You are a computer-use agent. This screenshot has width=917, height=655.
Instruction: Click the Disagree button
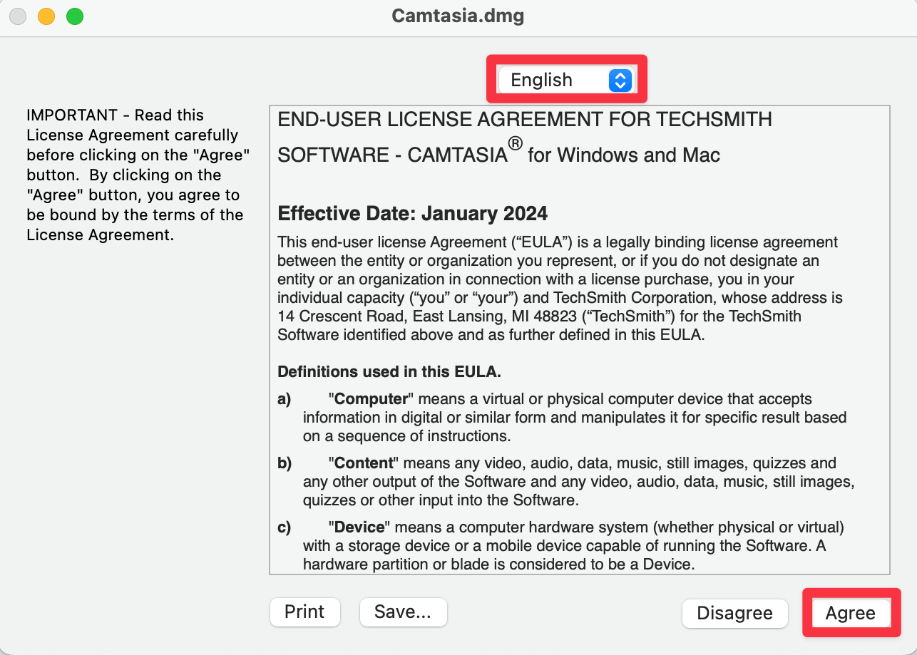pyautogui.click(x=734, y=614)
